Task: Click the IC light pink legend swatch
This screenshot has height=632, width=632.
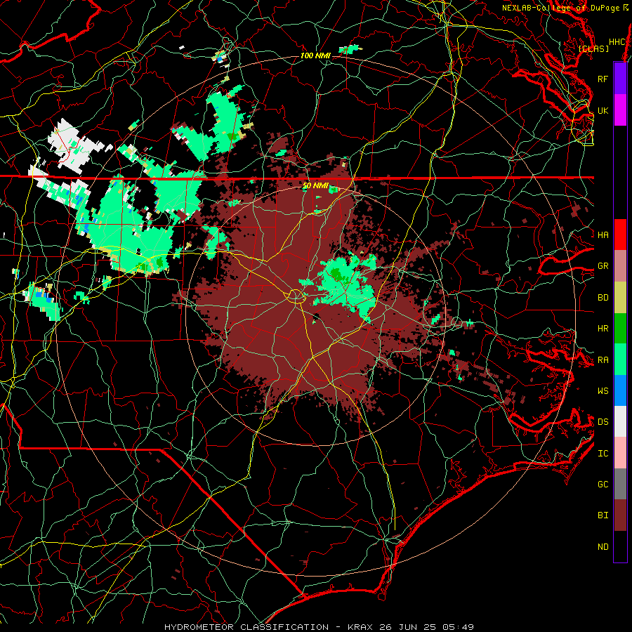Action: click(620, 453)
